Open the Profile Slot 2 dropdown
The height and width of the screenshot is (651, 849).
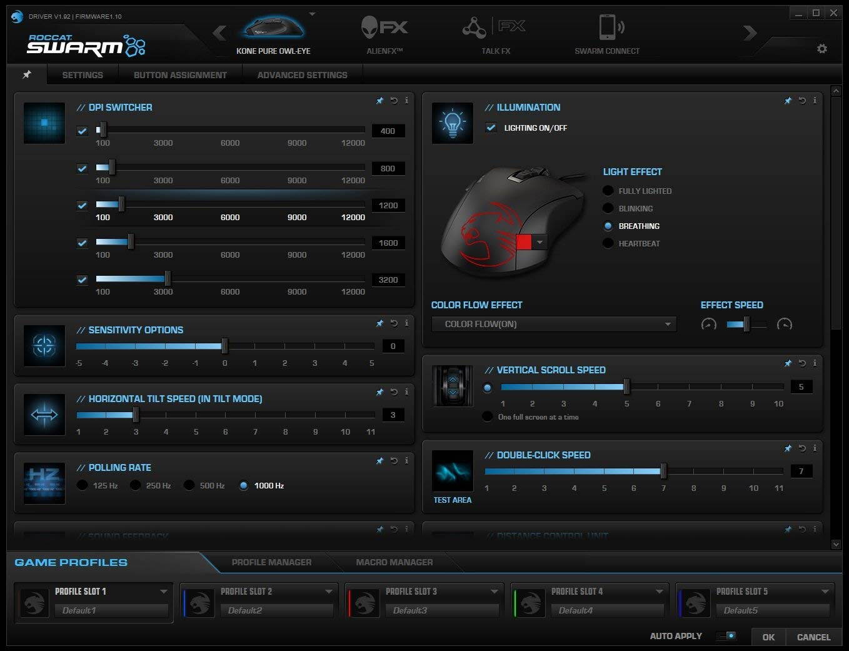[x=329, y=592]
